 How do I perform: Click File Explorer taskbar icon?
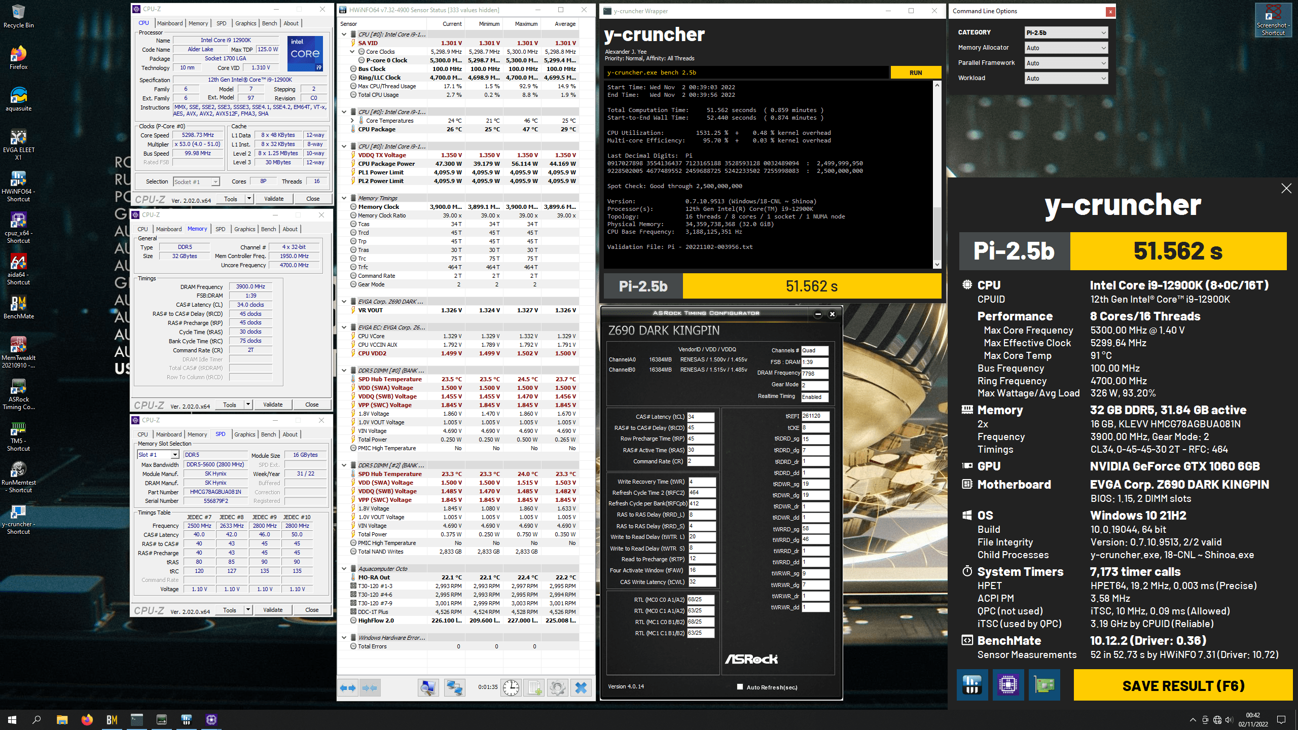(x=62, y=720)
